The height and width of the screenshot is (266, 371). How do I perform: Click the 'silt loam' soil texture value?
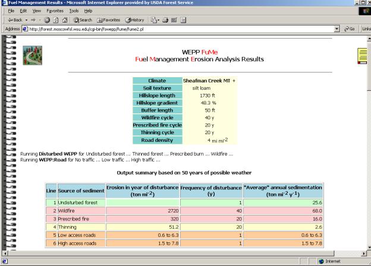pos(202,88)
